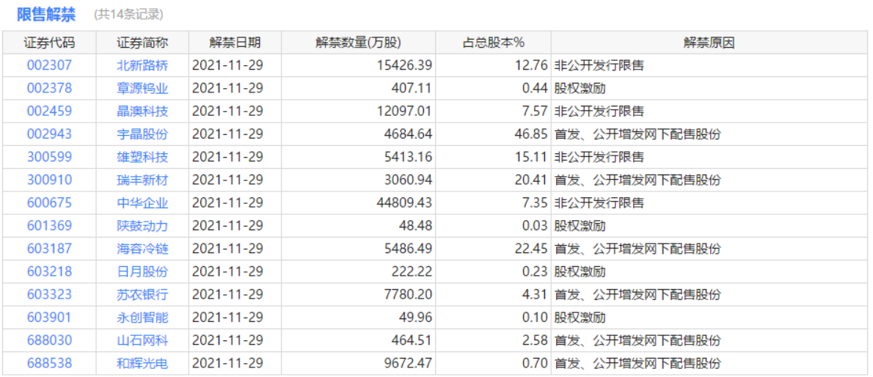Open stock code 603323 link
The image size is (873, 377).
pos(49,295)
